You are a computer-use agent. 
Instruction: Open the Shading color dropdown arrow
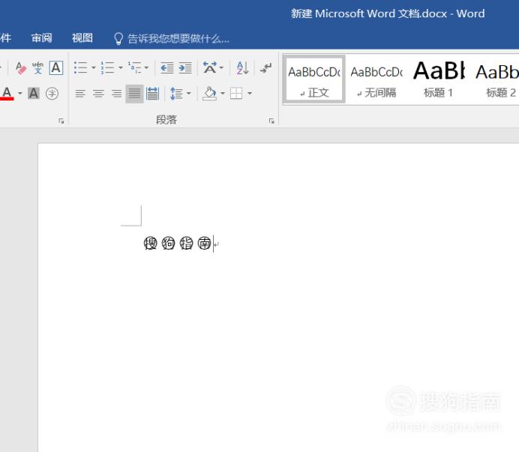coord(223,94)
